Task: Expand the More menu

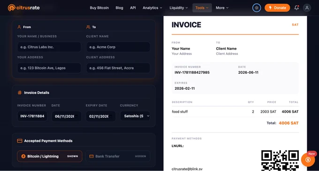Action: pos(222,8)
